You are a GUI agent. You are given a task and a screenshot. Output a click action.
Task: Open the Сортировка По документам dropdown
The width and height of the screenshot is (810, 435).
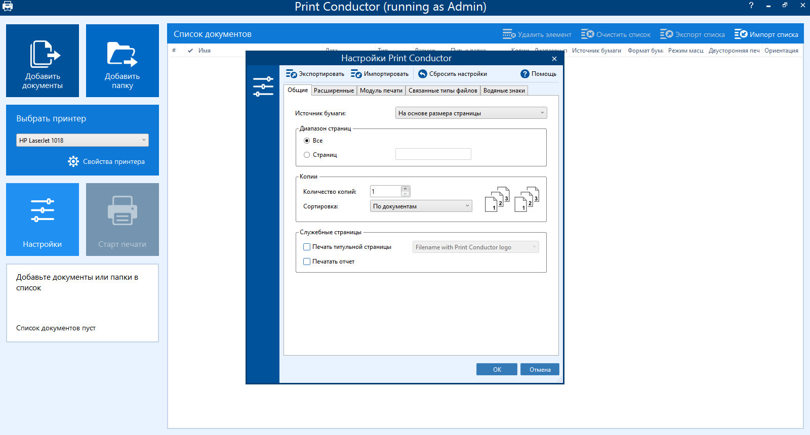pyautogui.click(x=421, y=206)
